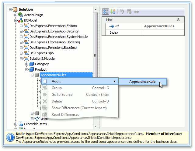Click the undo arrow toolbar icon
Image resolution: width=195 pixels, height=151 pixels.
tap(122, 12)
